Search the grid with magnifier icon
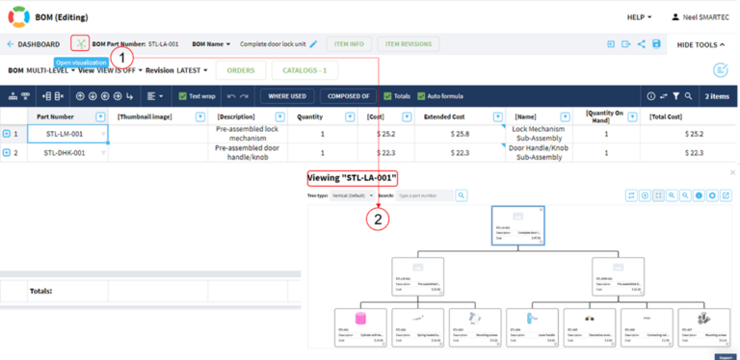740x360 pixels. point(689,96)
